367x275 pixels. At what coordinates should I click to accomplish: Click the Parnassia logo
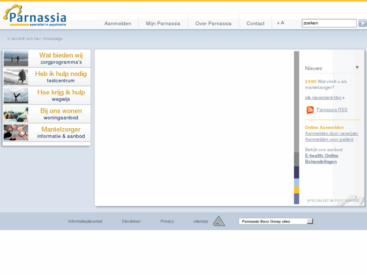[35, 16]
